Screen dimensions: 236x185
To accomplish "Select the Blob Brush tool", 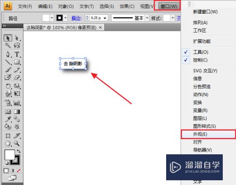I will click(8, 77).
